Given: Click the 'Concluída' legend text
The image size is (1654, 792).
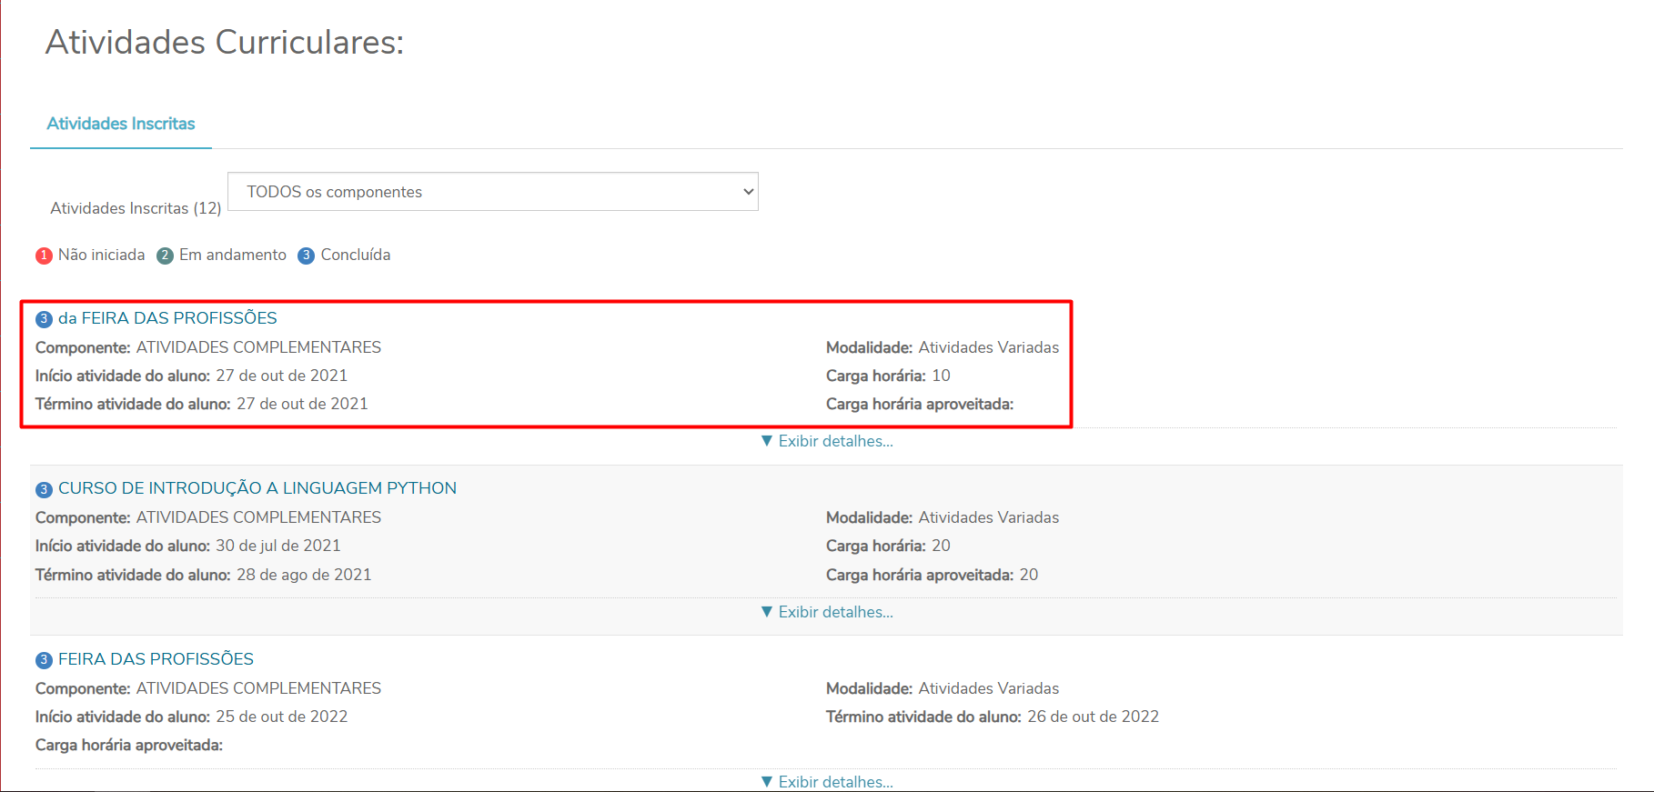Looking at the screenshot, I should pyautogui.click(x=355, y=255).
